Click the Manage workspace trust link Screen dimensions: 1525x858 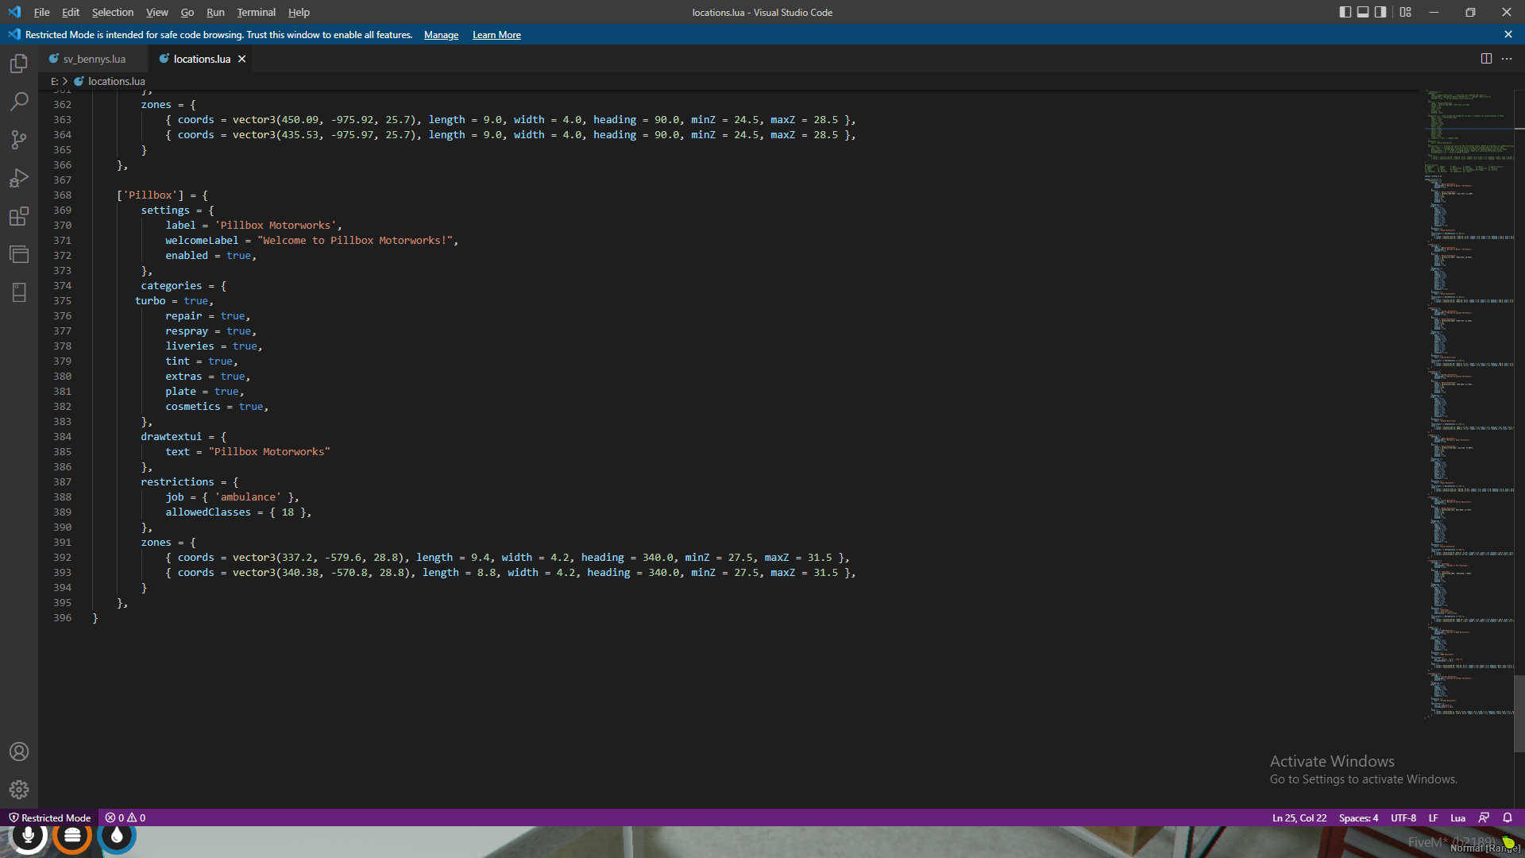(x=441, y=35)
